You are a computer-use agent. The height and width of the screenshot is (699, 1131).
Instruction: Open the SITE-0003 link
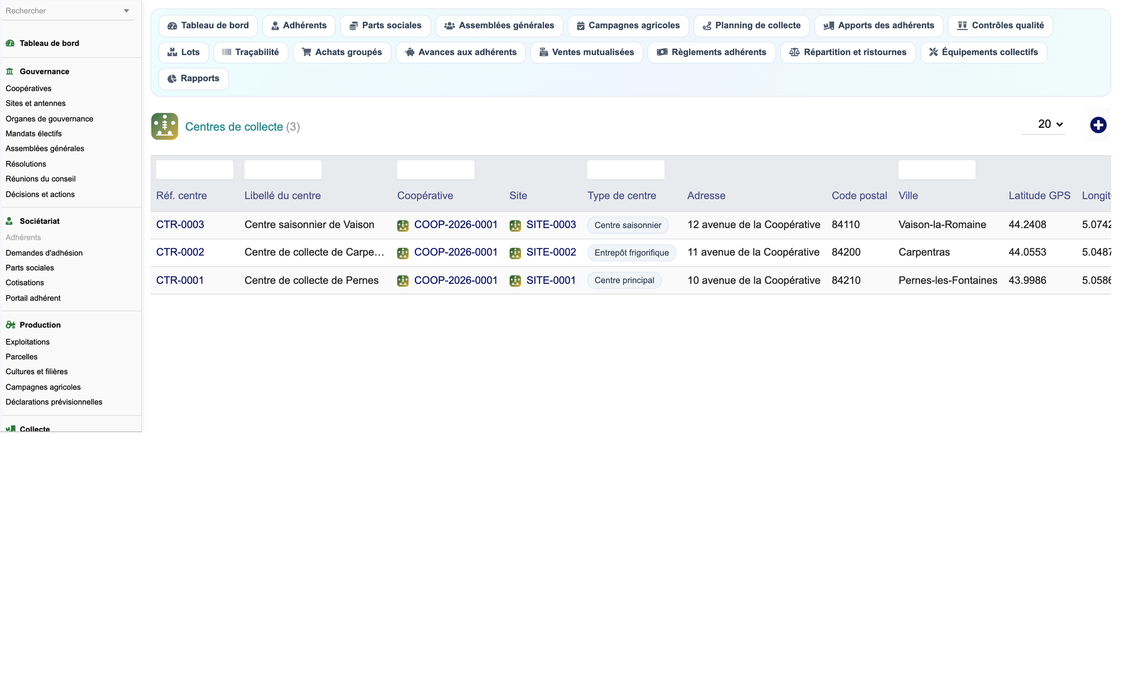[x=551, y=225]
